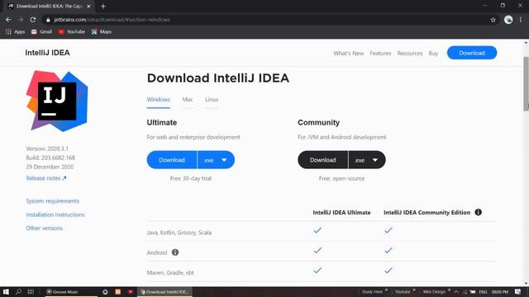This screenshot has height=297, width=529.
Task: Open Features in navigation
Action: coord(380,53)
